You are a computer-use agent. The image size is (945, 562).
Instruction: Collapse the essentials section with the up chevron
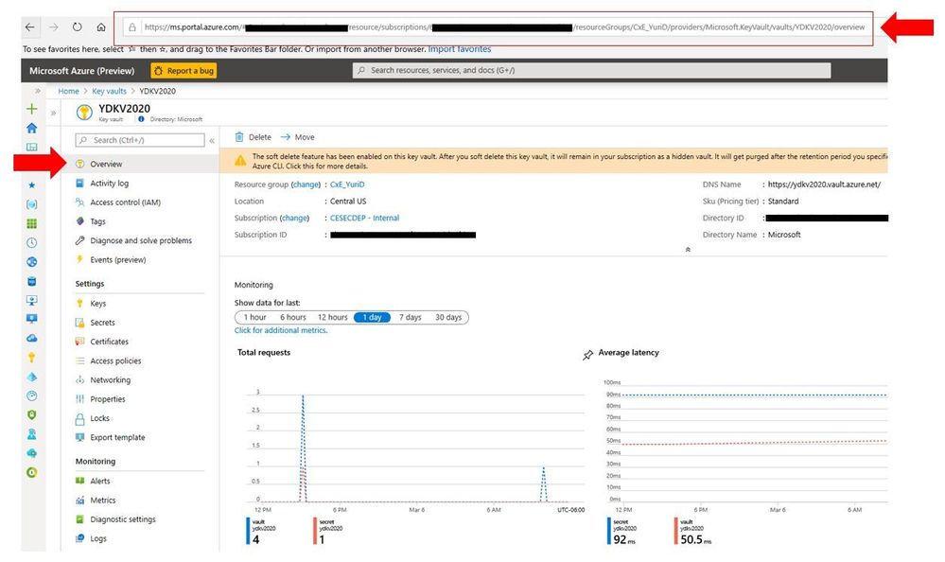688,249
